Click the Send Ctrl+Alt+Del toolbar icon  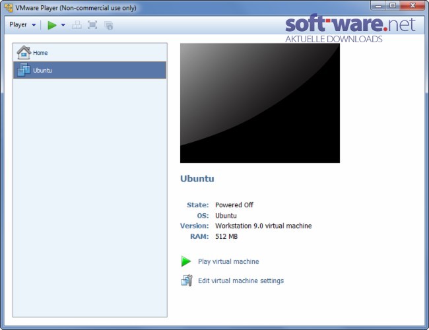(x=77, y=25)
